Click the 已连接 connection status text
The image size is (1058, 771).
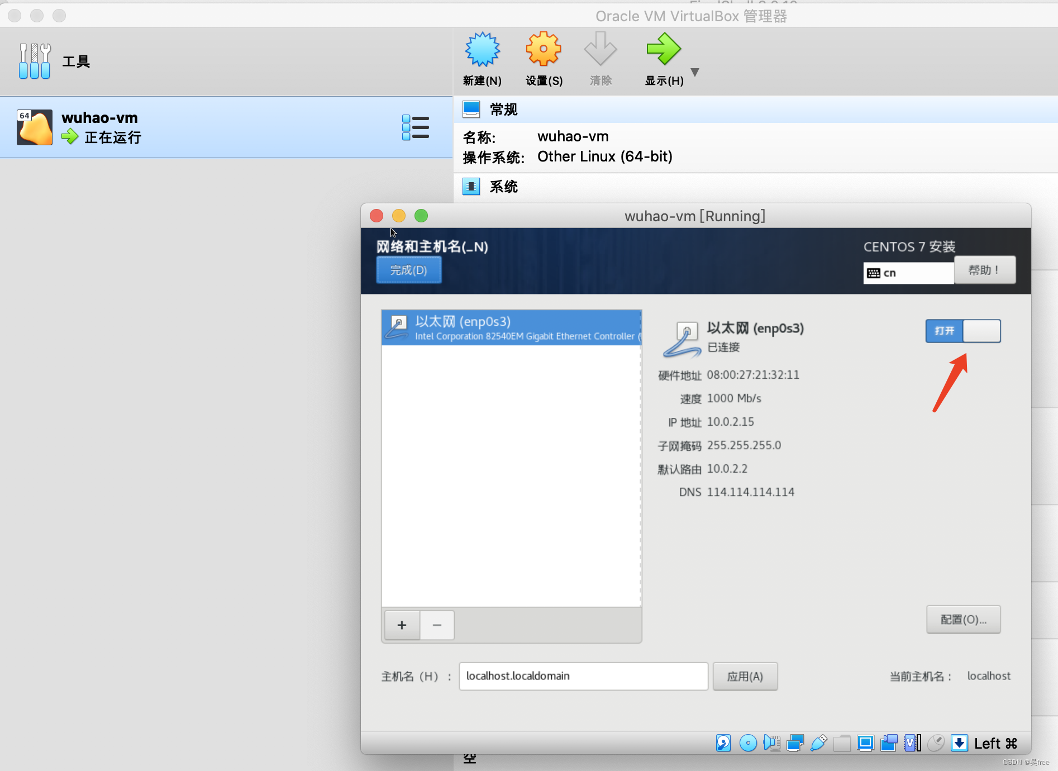723,348
